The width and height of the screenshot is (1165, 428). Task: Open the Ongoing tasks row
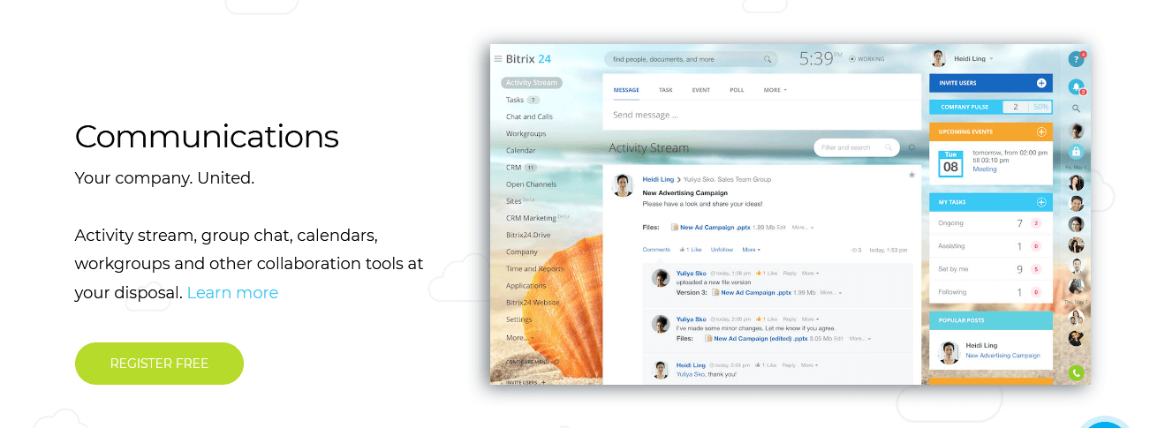pyautogui.click(x=990, y=223)
